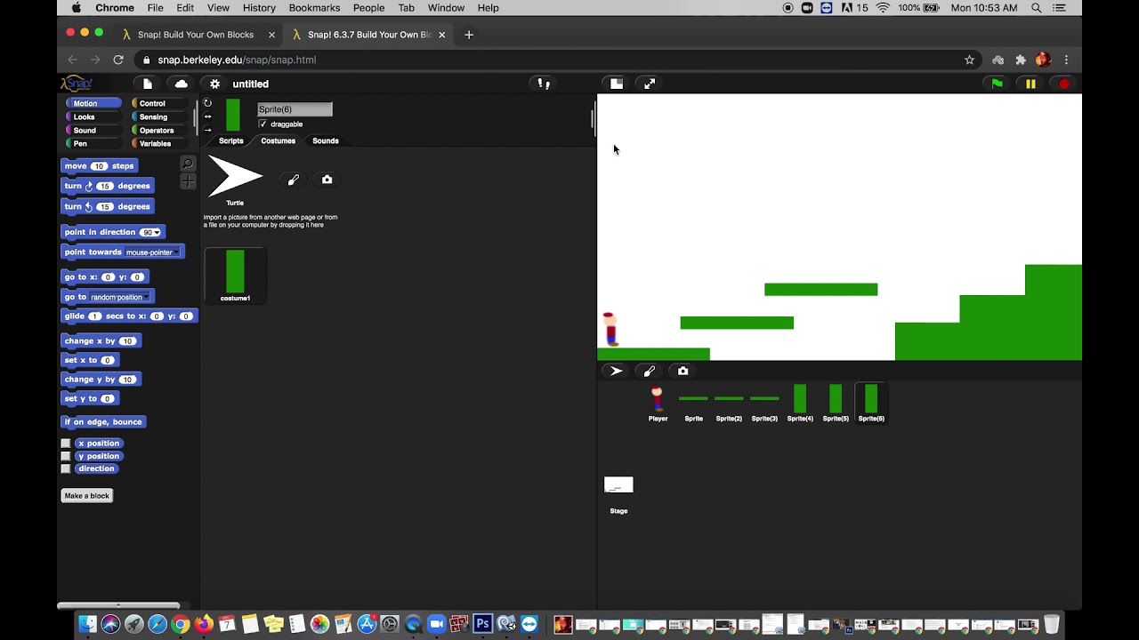The image size is (1139, 640).
Task: Set rotation style to don't rotate
Action: tap(207, 130)
